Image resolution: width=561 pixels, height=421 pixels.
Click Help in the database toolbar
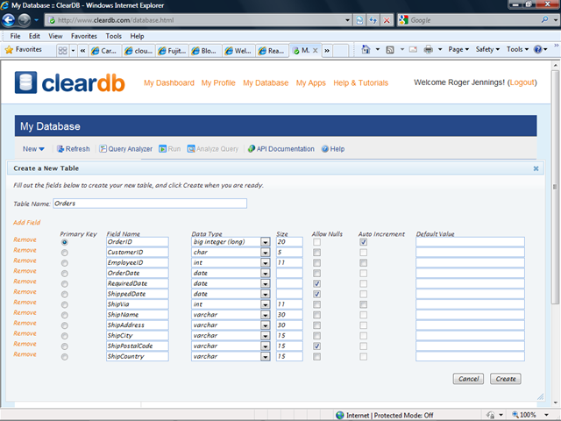point(333,149)
